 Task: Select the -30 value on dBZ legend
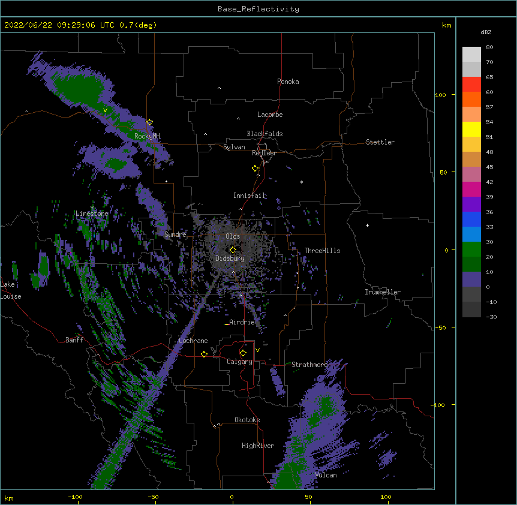(491, 317)
